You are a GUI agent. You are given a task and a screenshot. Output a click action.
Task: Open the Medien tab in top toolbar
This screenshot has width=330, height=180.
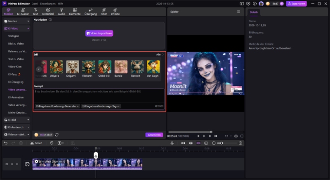8,12
